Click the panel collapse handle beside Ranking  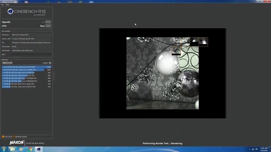tap(54, 76)
